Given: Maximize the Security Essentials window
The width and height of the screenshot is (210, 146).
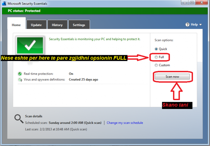Looking at the screenshot, I should tap(192, 2).
